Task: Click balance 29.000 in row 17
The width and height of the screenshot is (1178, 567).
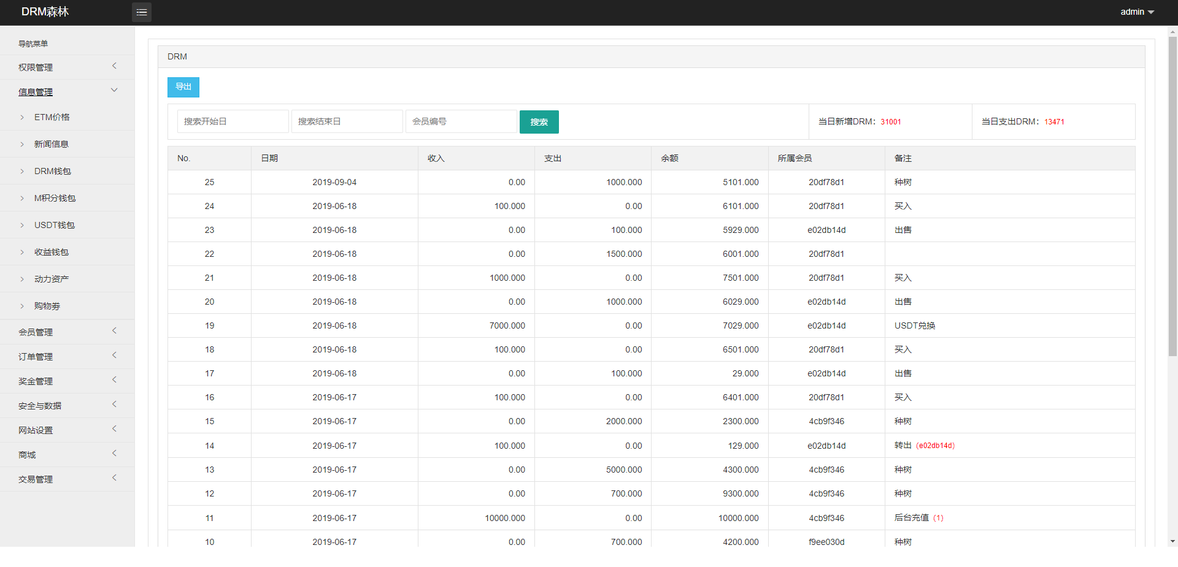Action: tap(745, 373)
